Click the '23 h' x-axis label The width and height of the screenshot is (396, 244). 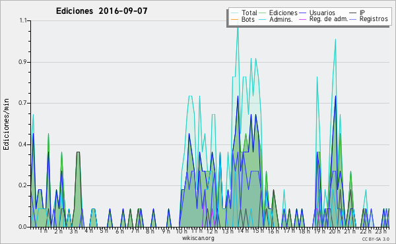(381, 231)
